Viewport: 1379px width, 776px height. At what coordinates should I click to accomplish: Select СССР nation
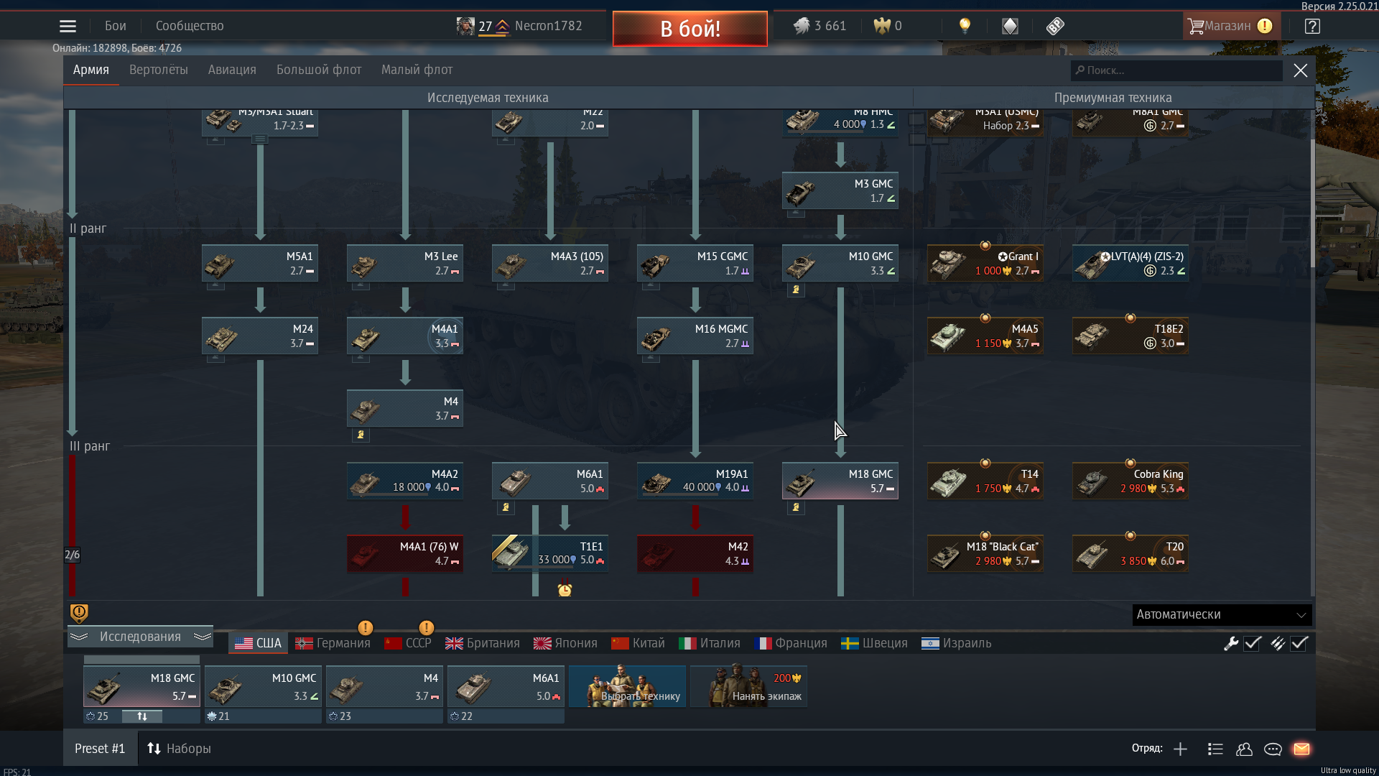[x=408, y=644]
